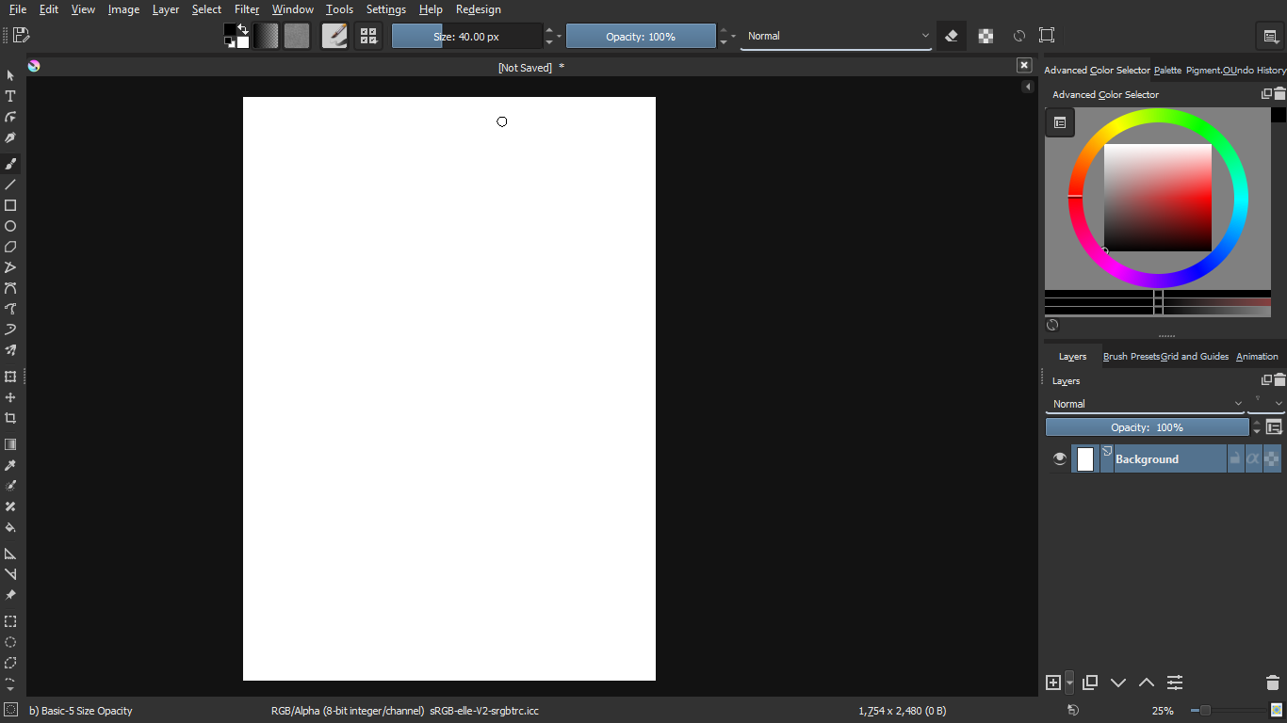The image size is (1287, 723).
Task: Select the Ellipse shape tool
Action: (x=10, y=226)
